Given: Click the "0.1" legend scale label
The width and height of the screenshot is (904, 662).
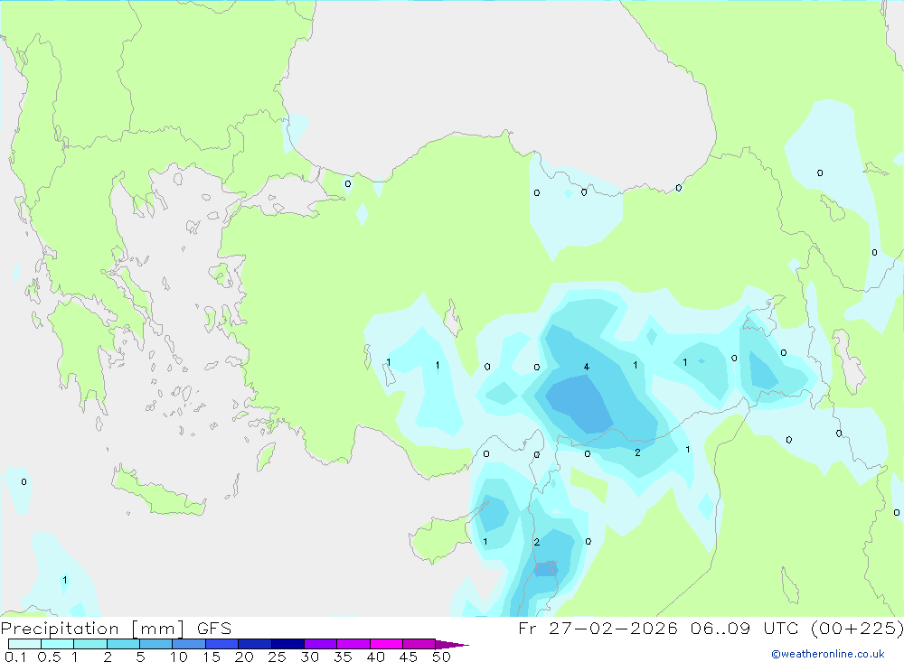Looking at the screenshot, I should (15, 657).
